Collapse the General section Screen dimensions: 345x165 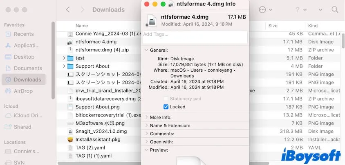(146, 50)
